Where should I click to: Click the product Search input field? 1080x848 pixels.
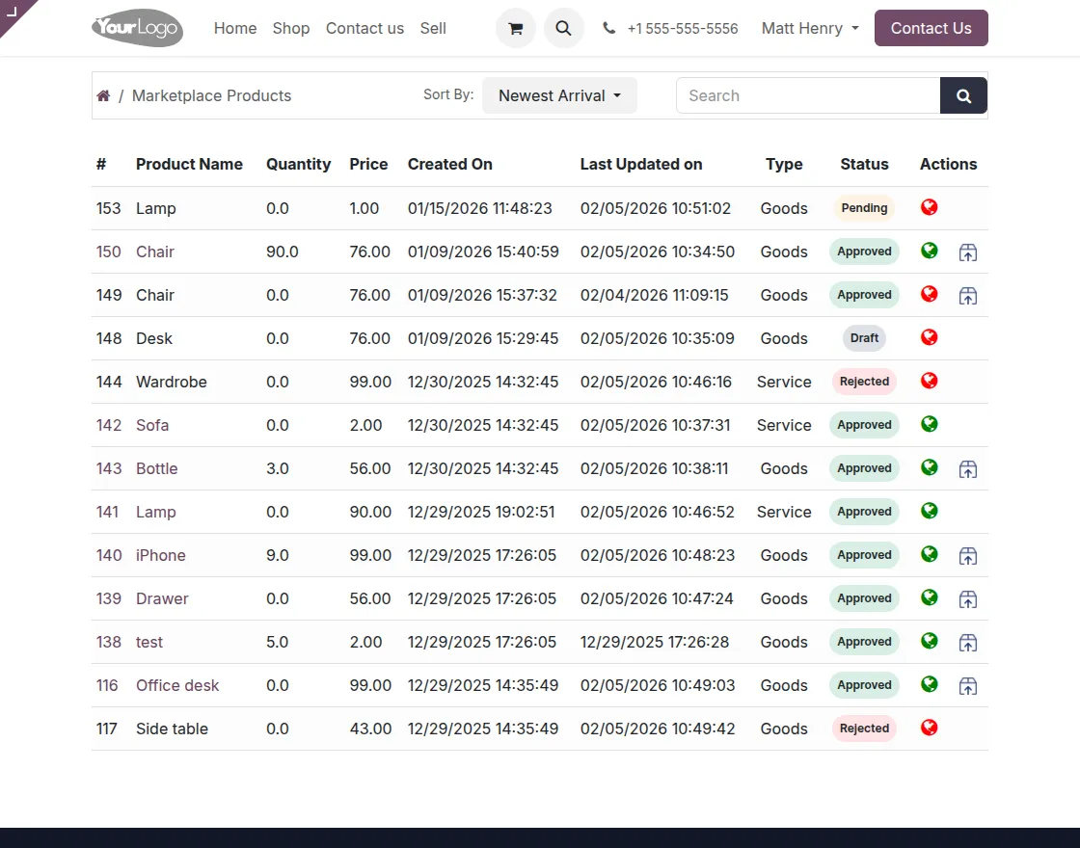pyautogui.click(x=808, y=95)
